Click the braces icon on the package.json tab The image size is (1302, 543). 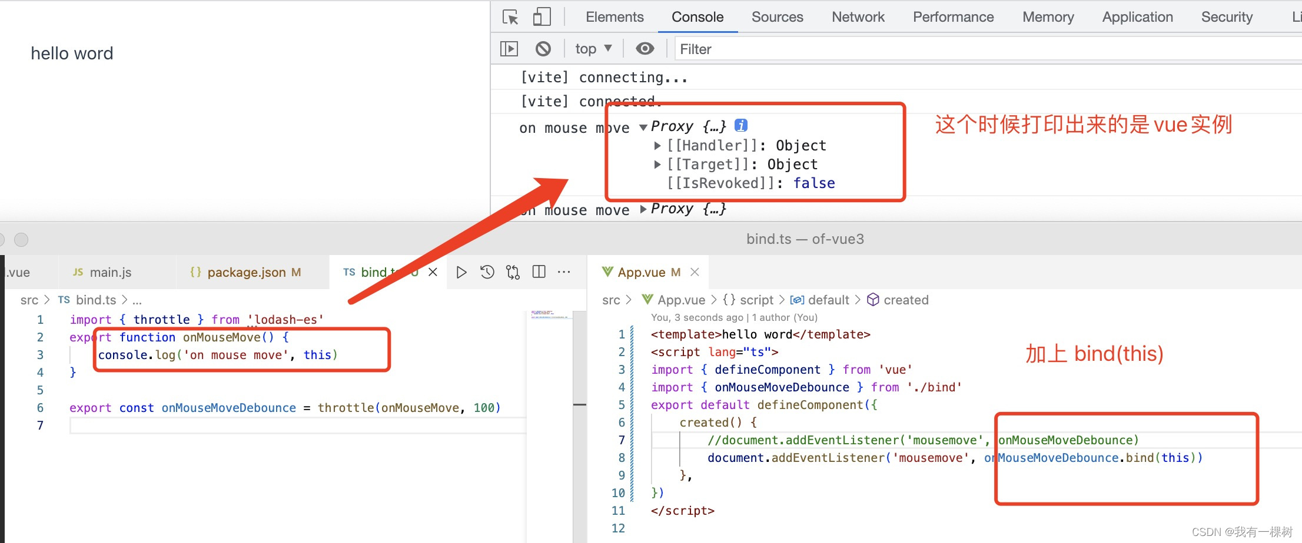195,272
